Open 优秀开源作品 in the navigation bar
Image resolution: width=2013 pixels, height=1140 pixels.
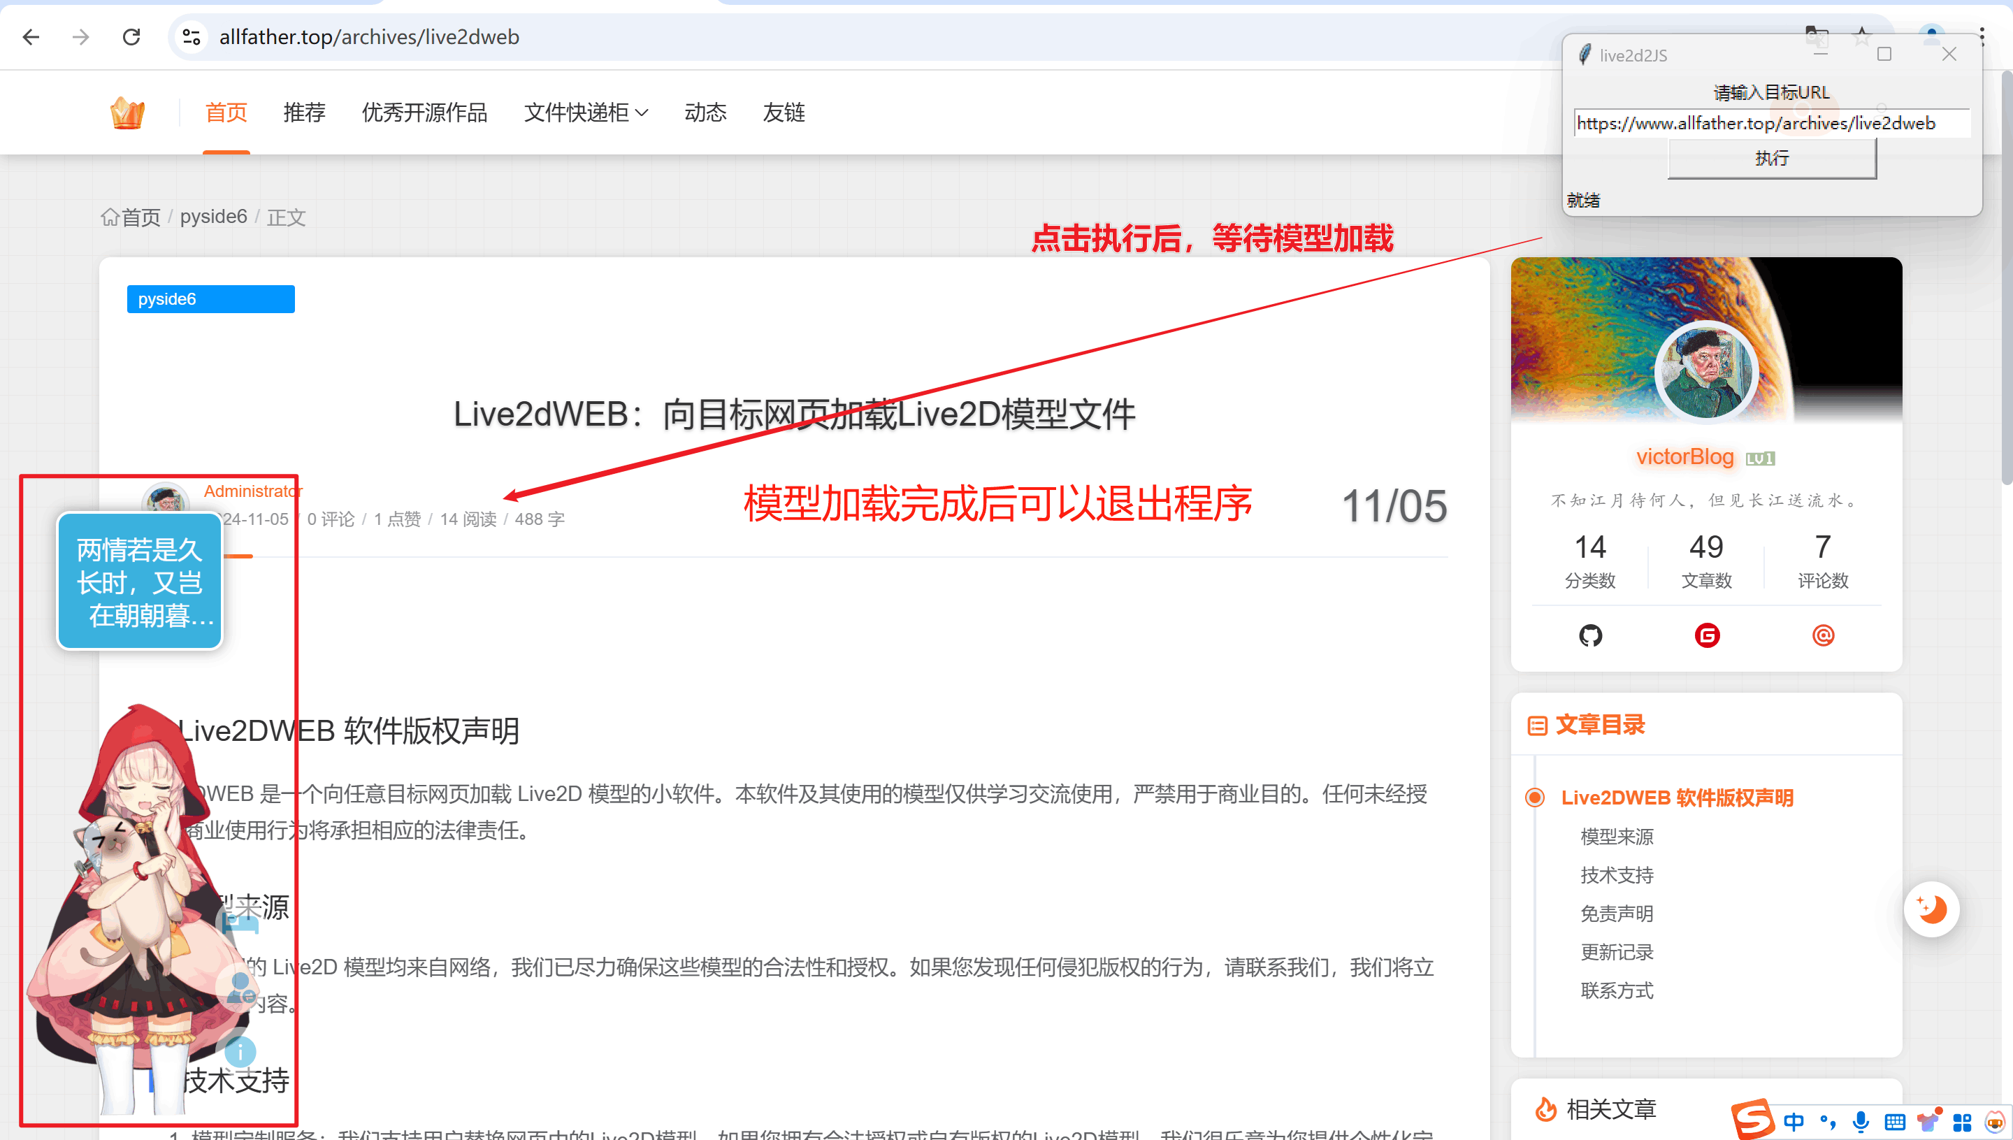point(424,113)
